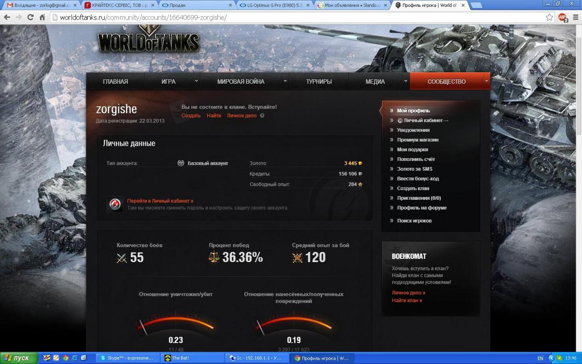Click the first quick launch taskbar icon
Image resolution: width=582 pixels, height=364 pixels.
[47, 358]
